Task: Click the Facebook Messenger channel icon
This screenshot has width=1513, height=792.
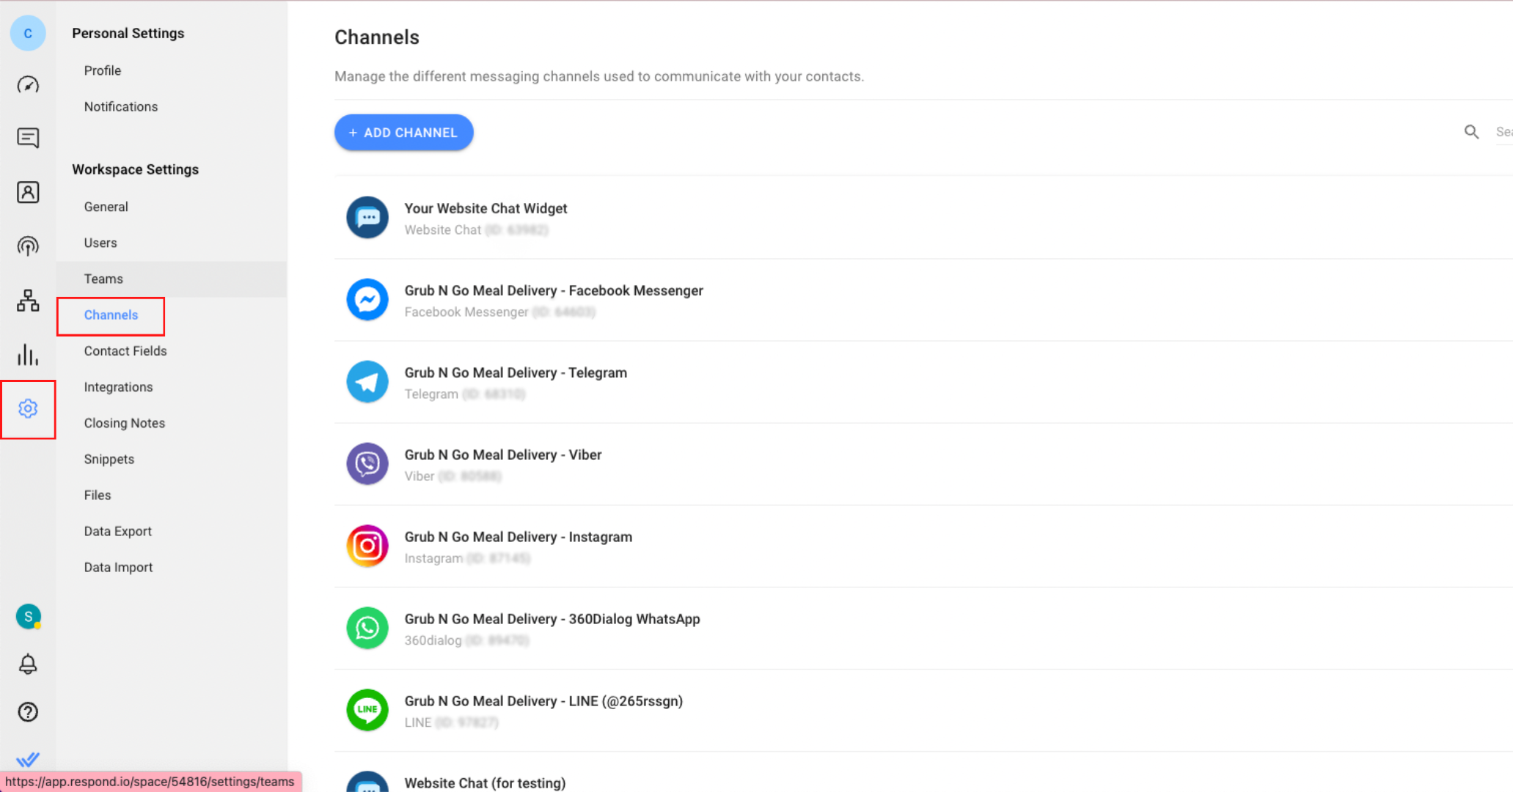Action: click(367, 300)
